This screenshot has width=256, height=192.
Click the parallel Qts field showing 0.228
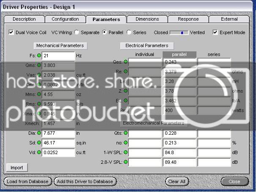coord(179,133)
